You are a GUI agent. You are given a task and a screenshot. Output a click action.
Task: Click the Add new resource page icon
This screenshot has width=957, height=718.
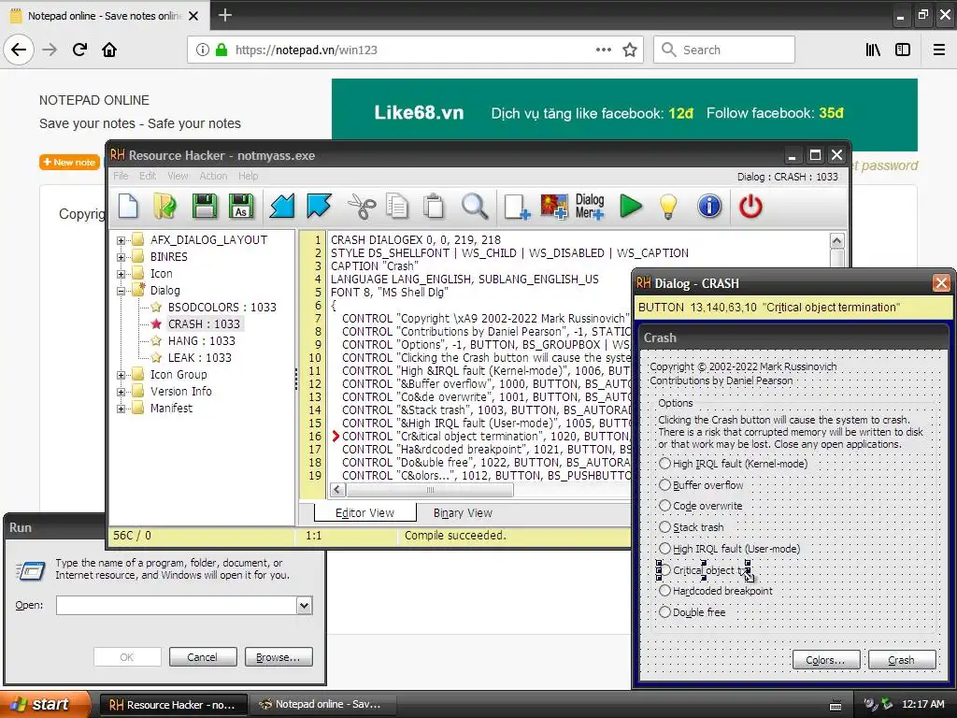(517, 207)
